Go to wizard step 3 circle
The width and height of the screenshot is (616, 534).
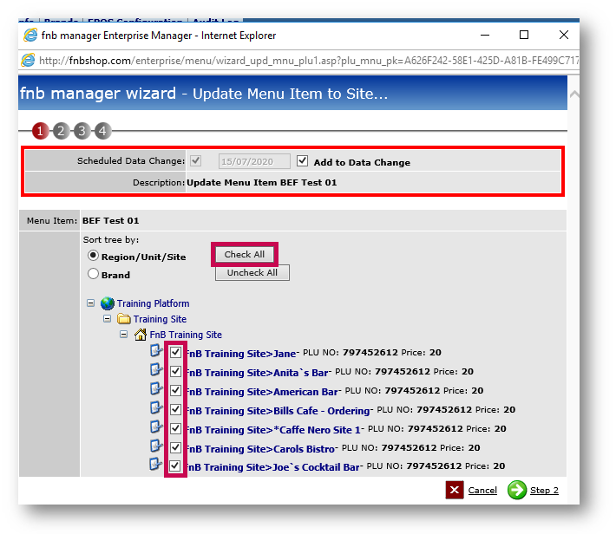point(82,131)
